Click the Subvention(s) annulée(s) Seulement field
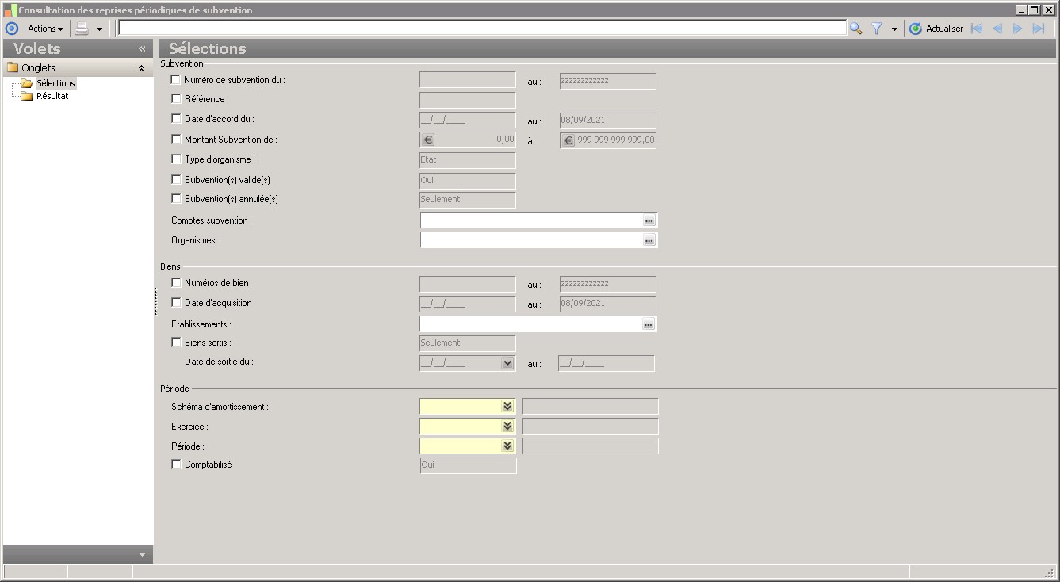Viewport: 1060px width, 582px height. coord(468,200)
